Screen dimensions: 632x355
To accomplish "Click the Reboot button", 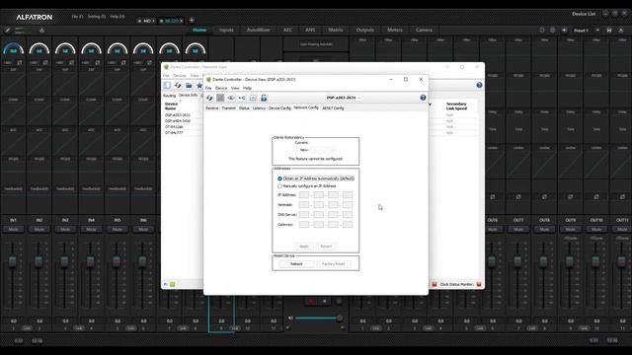I will [x=296, y=264].
